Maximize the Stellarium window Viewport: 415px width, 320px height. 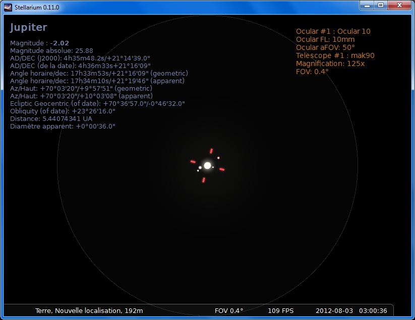(381, 5)
